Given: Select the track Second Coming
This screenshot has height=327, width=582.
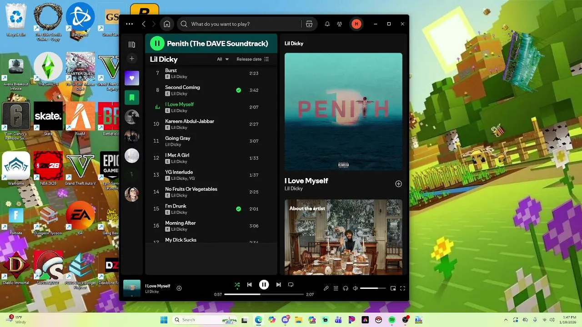Looking at the screenshot, I should pos(211,90).
